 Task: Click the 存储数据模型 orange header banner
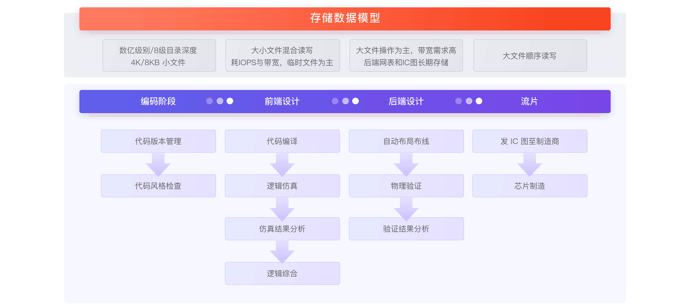pyautogui.click(x=345, y=19)
